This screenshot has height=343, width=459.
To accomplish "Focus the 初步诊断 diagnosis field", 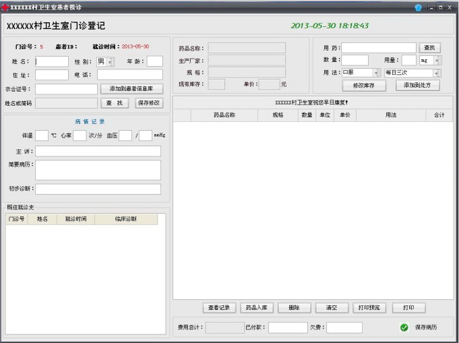I will tap(98, 189).
